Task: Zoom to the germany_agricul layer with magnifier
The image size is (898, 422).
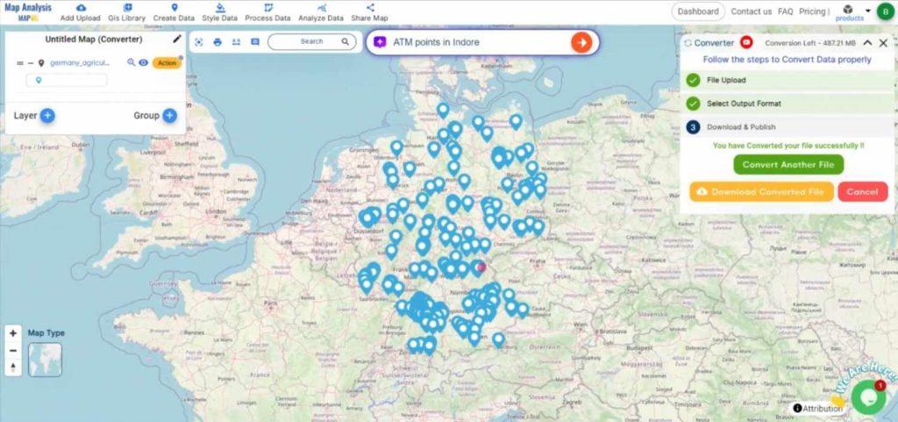Action: tap(132, 62)
